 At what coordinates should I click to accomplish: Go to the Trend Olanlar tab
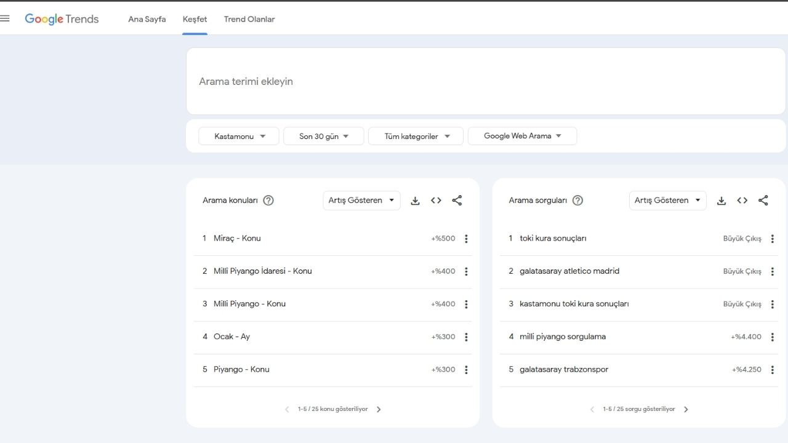pos(249,19)
